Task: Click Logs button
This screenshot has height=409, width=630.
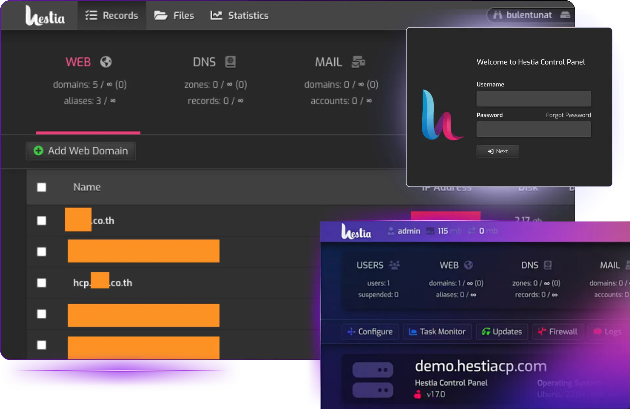Action: (x=608, y=332)
